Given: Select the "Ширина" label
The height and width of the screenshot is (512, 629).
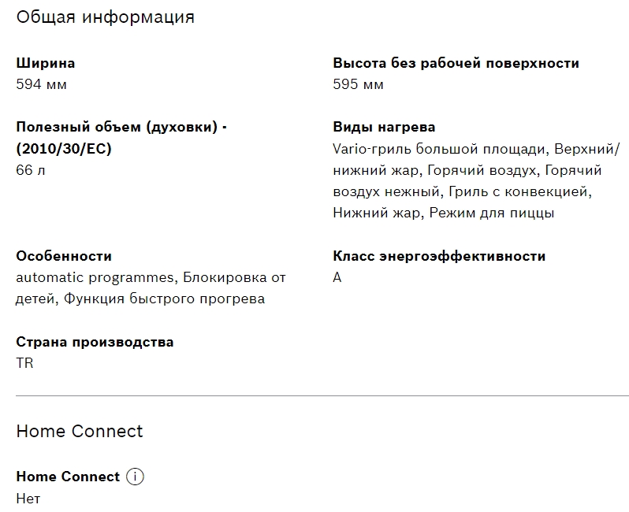Looking at the screenshot, I should 46,63.
